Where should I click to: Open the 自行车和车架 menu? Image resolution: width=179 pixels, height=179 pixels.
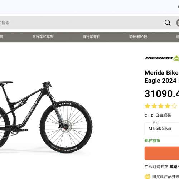point(43,37)
